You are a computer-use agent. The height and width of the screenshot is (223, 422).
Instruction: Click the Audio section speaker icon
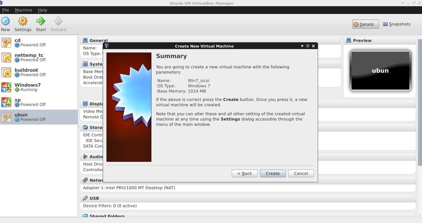(x=85, y=157)
